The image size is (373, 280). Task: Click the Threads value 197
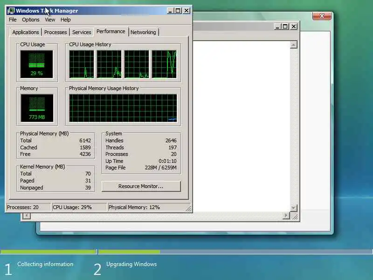(173, 147)
